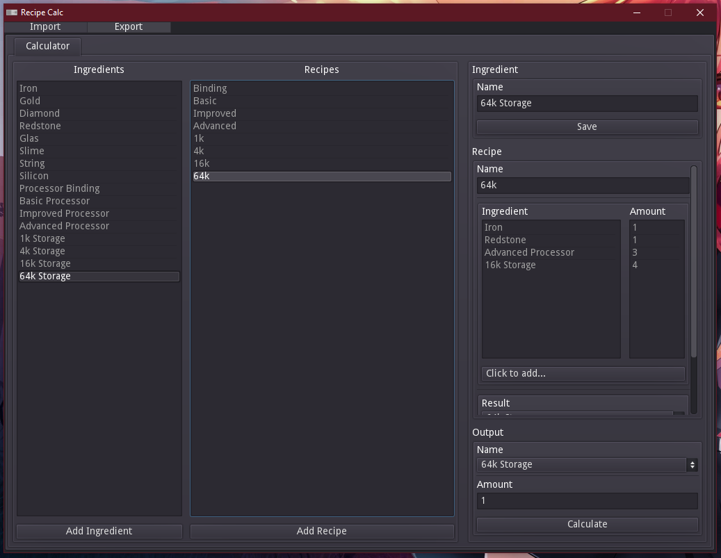Select Advanced Processor in recipe ingredient list
721x558 pixels.
point(530,252)
